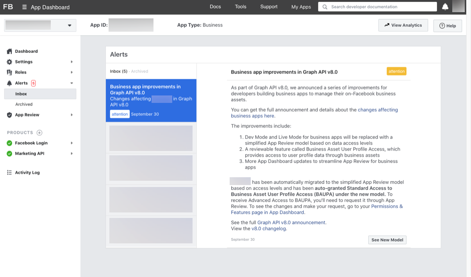
Task: Click the Activity Log list icon
Action: point(9,173)
